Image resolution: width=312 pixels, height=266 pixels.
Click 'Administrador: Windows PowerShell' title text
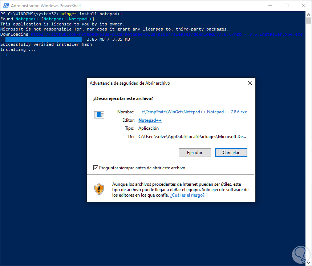46,5
